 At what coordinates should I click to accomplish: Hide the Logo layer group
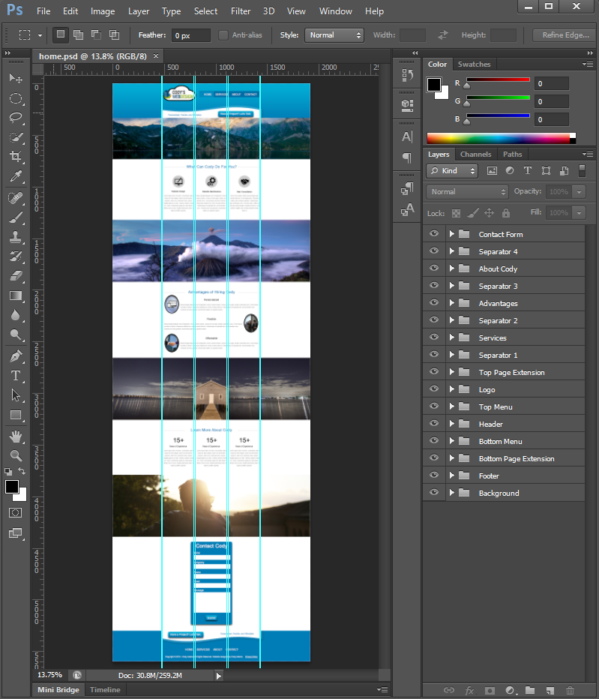click(433, 389)
